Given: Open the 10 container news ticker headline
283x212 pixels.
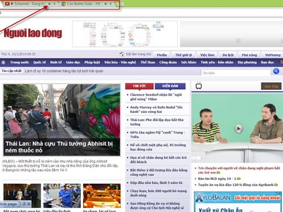Looking at the screenshot, I should (x=64, y=71).
